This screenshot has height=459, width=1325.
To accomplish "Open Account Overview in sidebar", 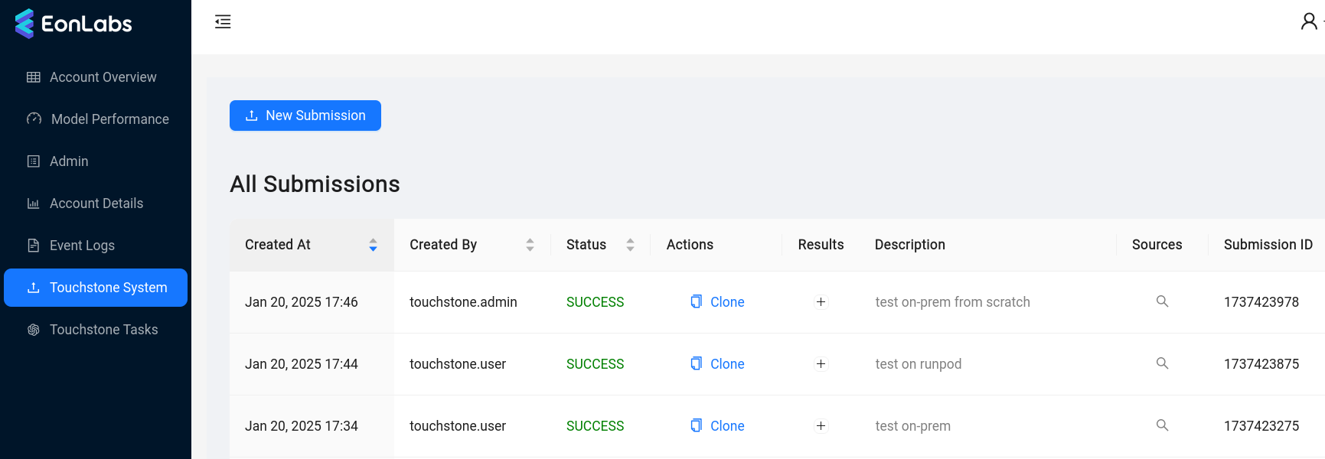I will point(103,77).
